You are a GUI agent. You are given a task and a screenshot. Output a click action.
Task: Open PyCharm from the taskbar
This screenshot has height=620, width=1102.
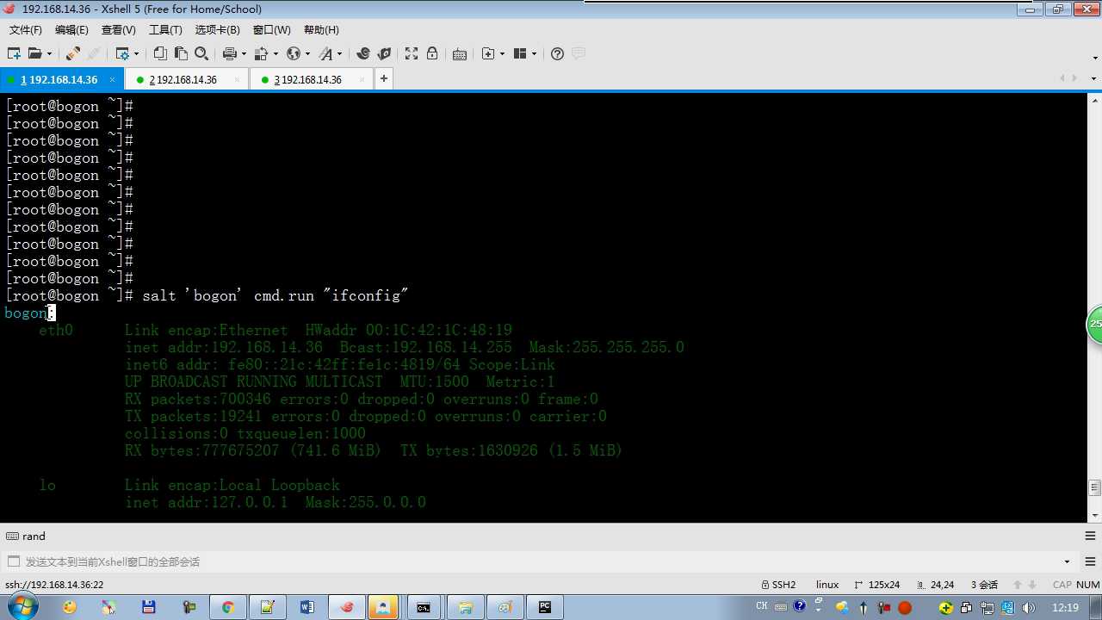pos(545,607)
